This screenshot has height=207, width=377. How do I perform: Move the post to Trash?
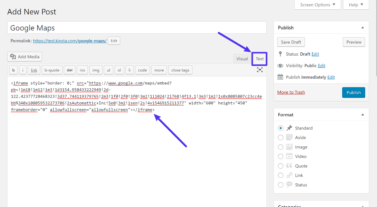[291, 92]
